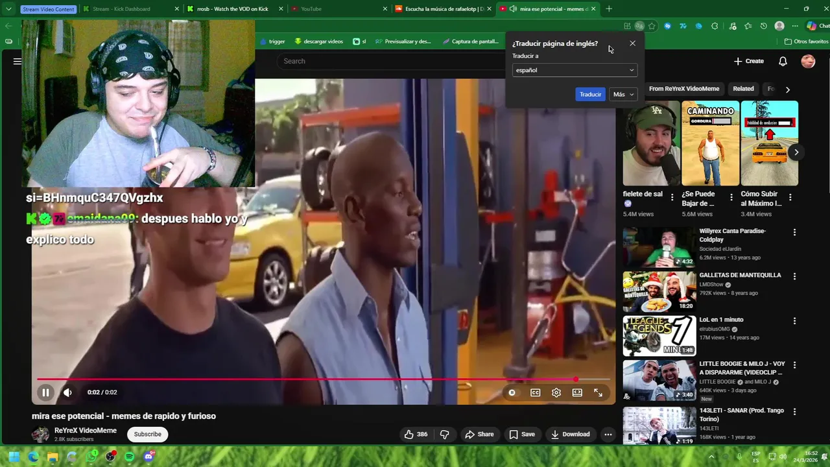Open Spotify from the taskbar

point(130,457)
